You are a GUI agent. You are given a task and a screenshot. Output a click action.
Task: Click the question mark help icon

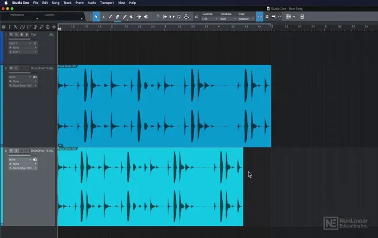pyautogui.click(x=157, y=17)
